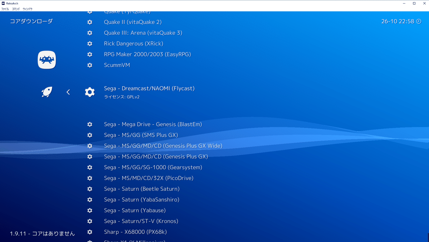Click the 26-10 22:58 date and time
This screenshot has width=429, height=242.
398,21
